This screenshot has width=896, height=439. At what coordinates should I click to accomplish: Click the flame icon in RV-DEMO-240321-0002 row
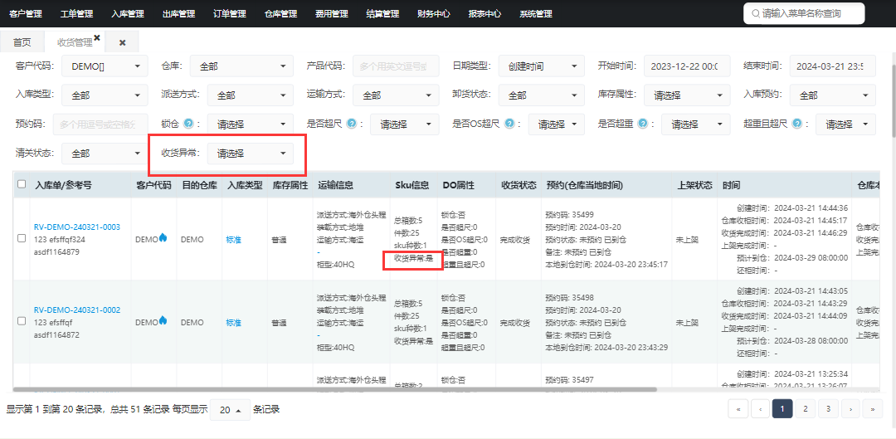[163, 320]
